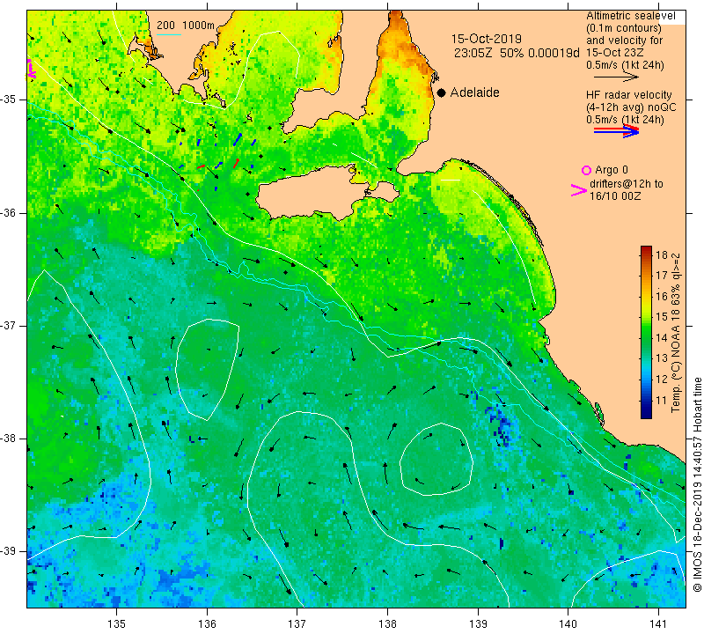Click the colorbar value 12
Image resolution: width=704 pixels, height=634 pixels.
point(662,380)
